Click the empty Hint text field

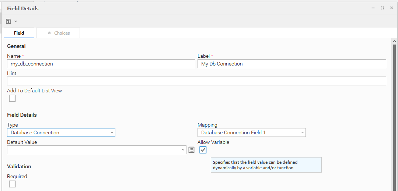pyautogui.click(x=196, y=81)
